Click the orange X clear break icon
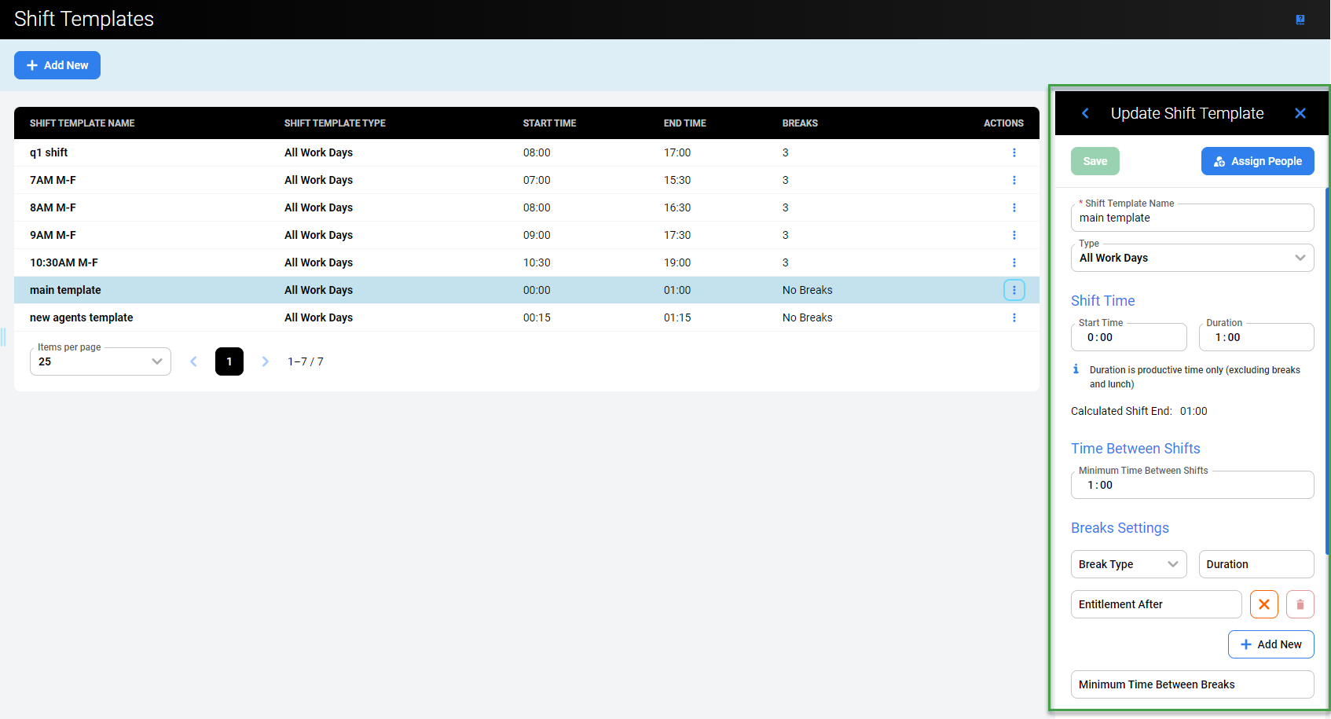Image resolution: width=1331 pixels, height=719 pixels. pyautogui.click(x=1263, y=604)
